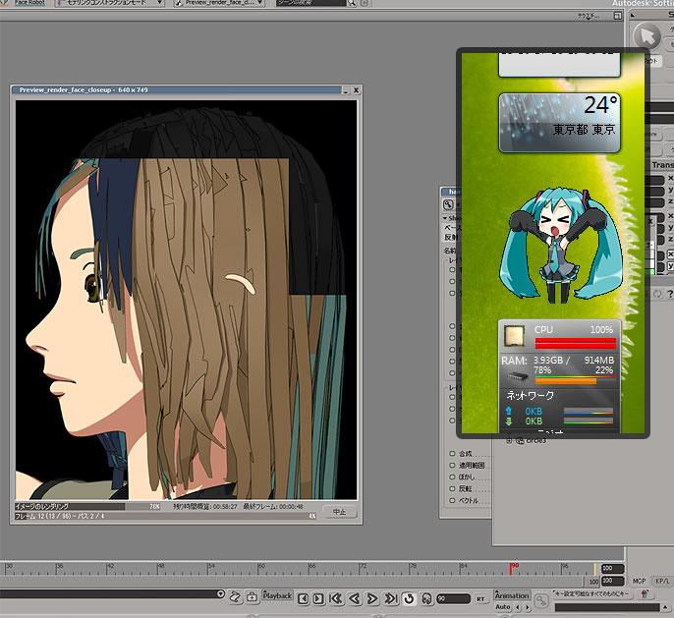Toggle the ぼかし green checkbox

452,477
